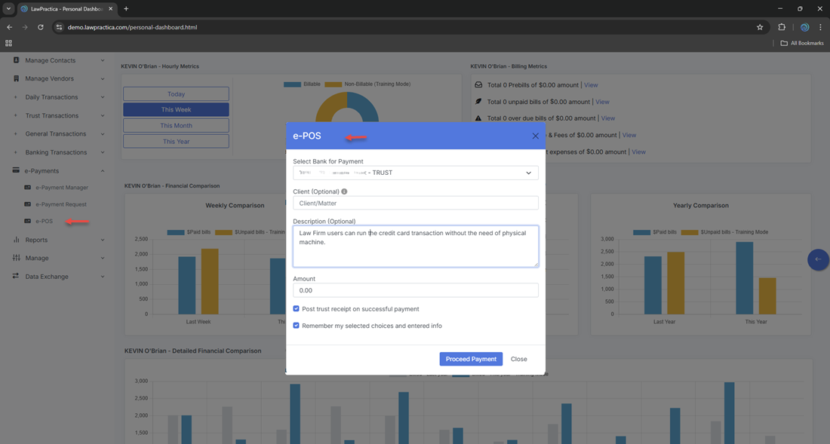Reload the page using browser refresh icon
The width and height of the screenshot is (830, 444).
[x=41, y=27]
